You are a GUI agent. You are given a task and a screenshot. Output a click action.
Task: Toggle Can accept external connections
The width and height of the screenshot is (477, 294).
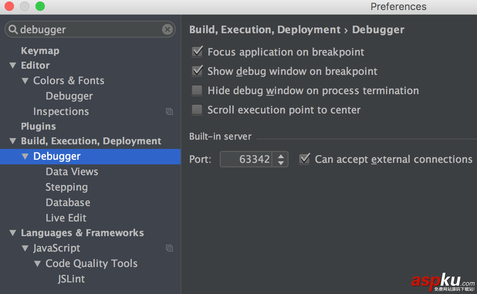point(304,159)
